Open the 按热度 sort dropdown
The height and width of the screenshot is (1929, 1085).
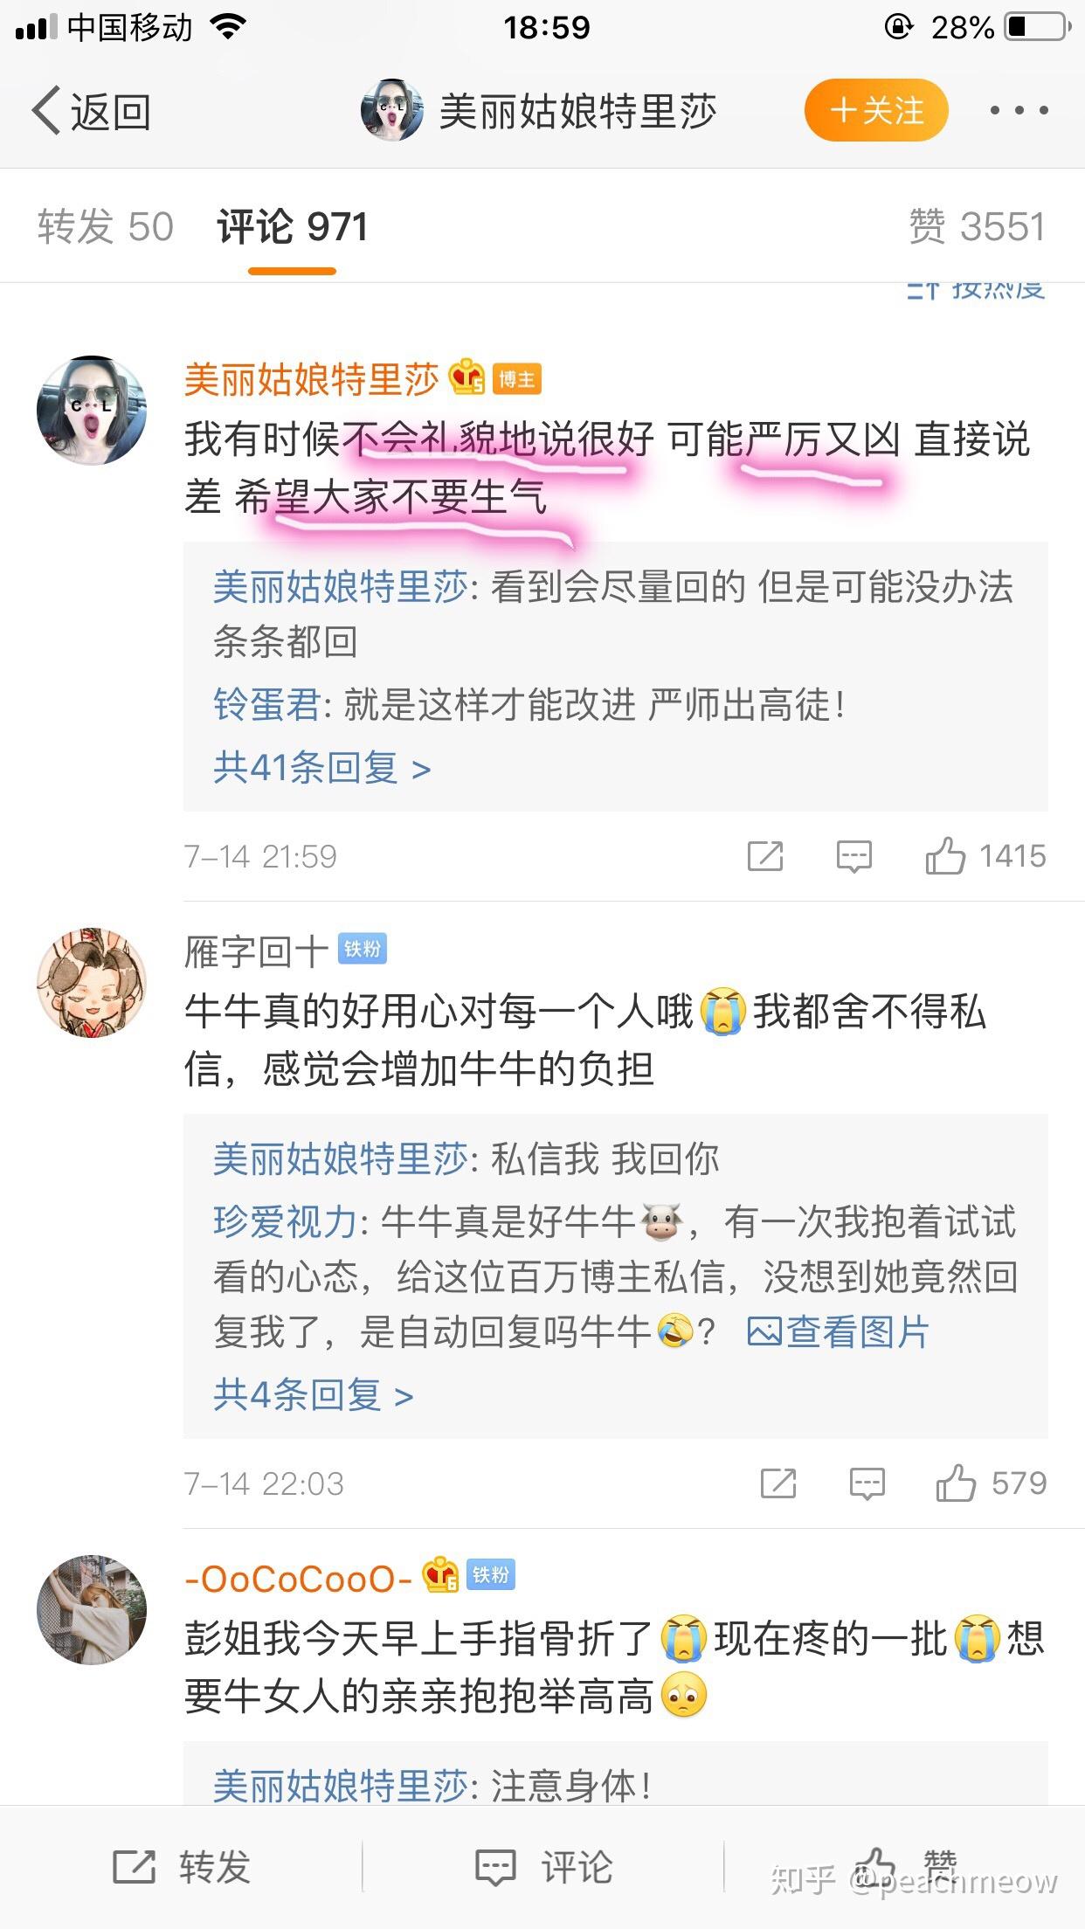(x=976, y=289)
